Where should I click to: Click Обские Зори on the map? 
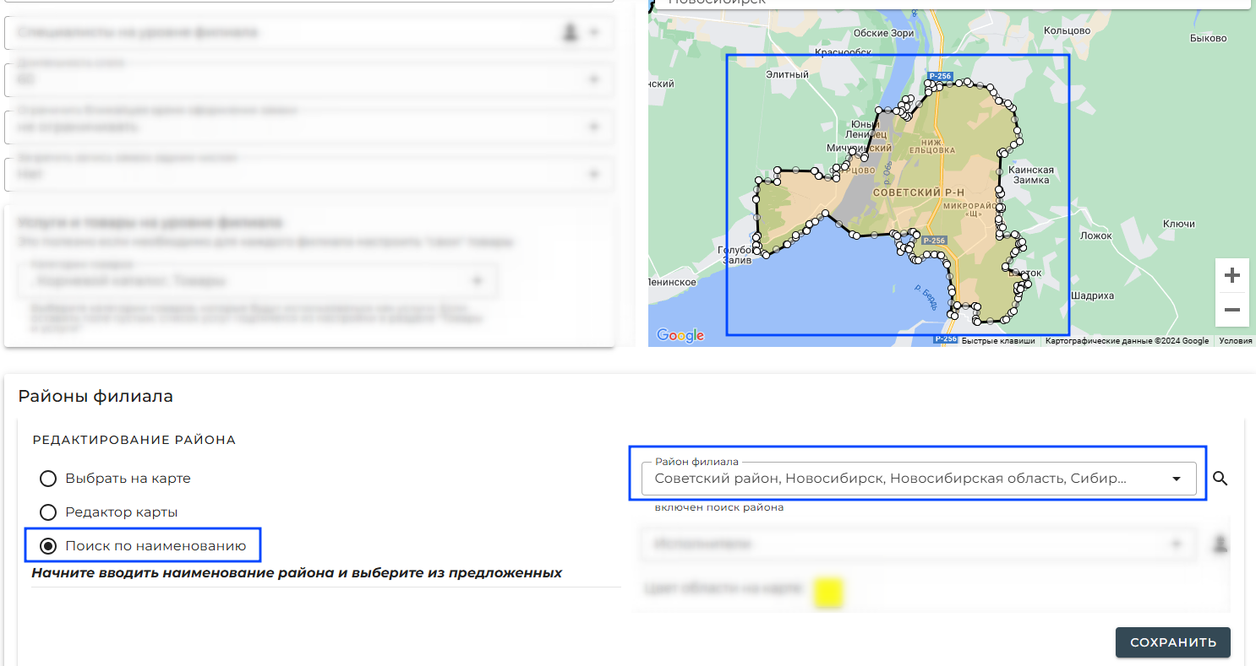pyautogui.click(x=883, y=33)
